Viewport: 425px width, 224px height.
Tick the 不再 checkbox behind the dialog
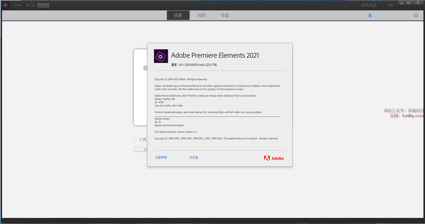tap(136, 140)
